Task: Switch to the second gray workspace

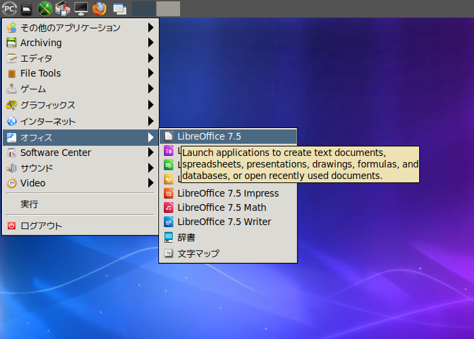Action: [x=168, y=9]
